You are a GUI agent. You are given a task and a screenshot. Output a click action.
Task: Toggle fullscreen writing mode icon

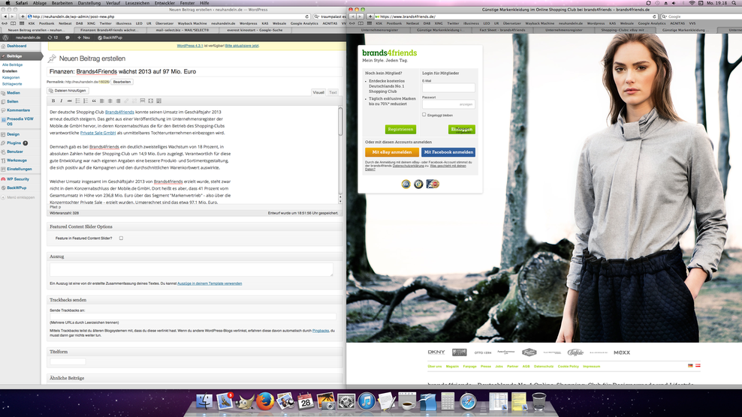pyautogui.click(x=150, y=100)
